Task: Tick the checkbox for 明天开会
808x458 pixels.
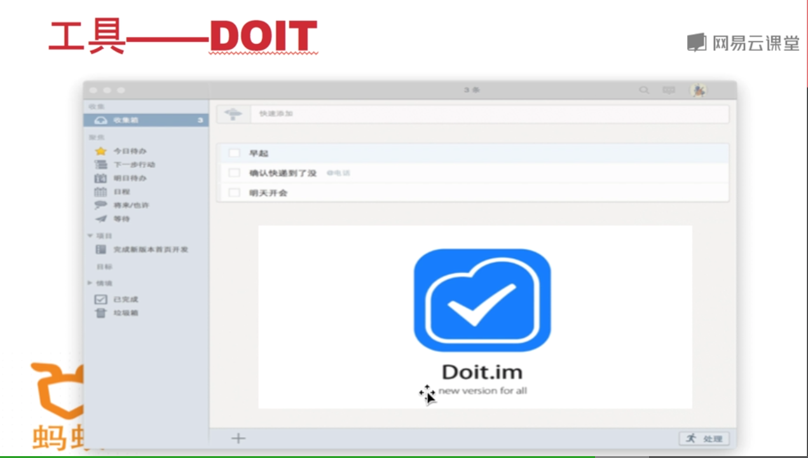Action: [234, 193]
